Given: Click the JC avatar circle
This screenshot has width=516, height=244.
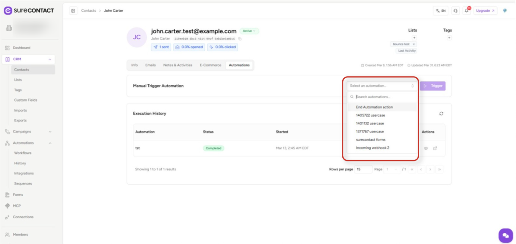Looking at the screenshot, I should (137, 37).
